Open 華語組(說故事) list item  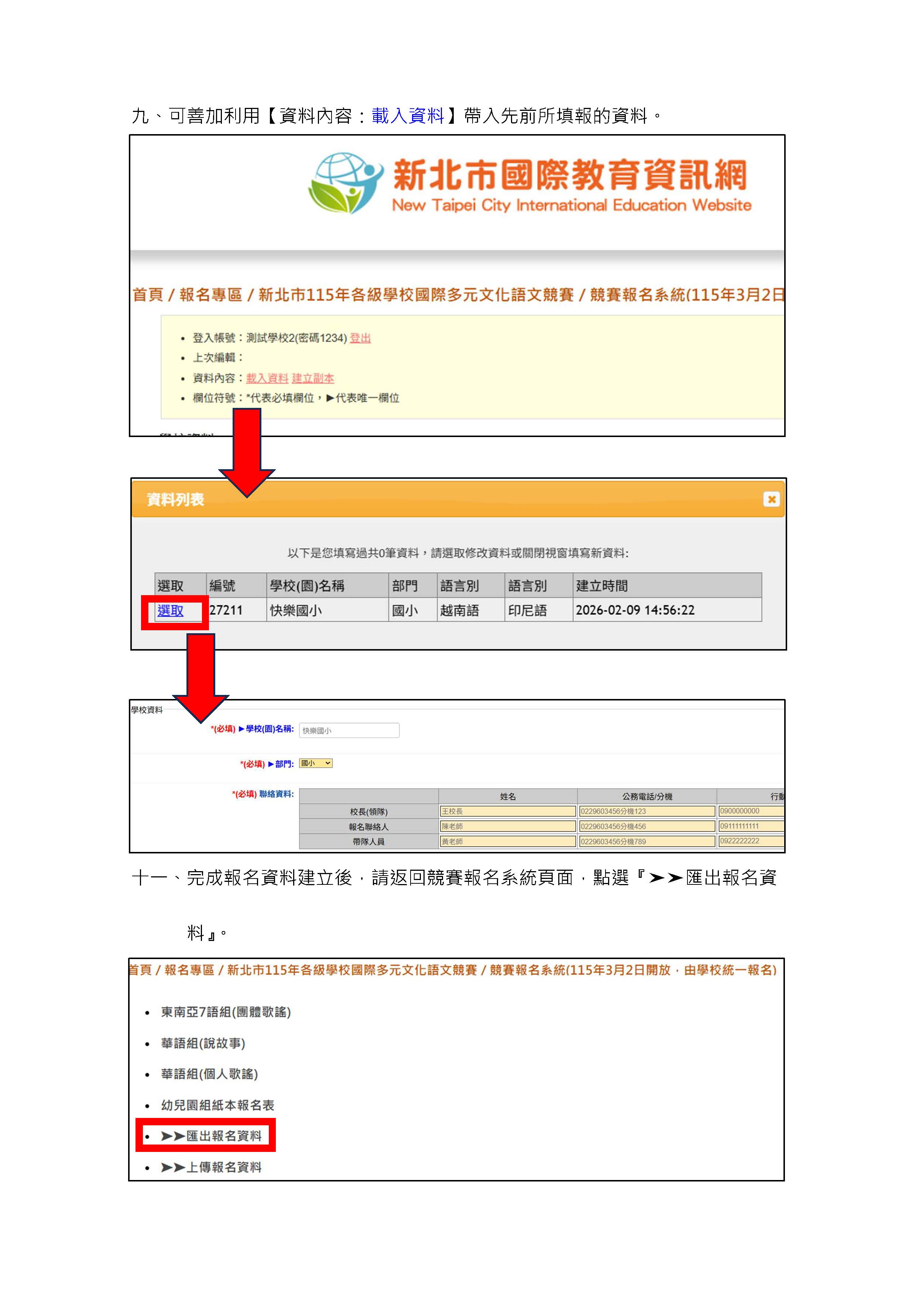(x=203, y=1043)
